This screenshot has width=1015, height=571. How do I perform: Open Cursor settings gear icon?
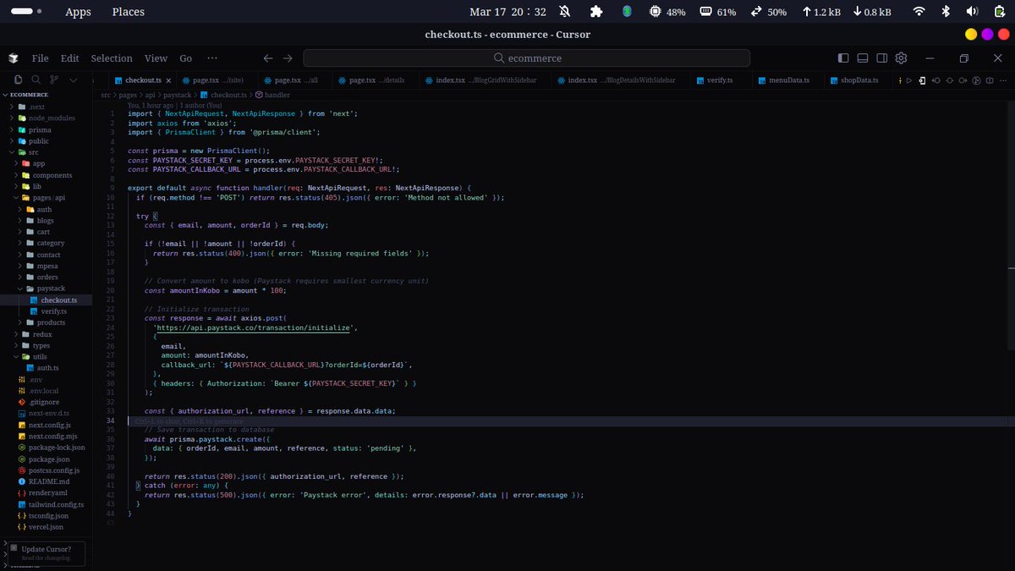coord(902,58)
